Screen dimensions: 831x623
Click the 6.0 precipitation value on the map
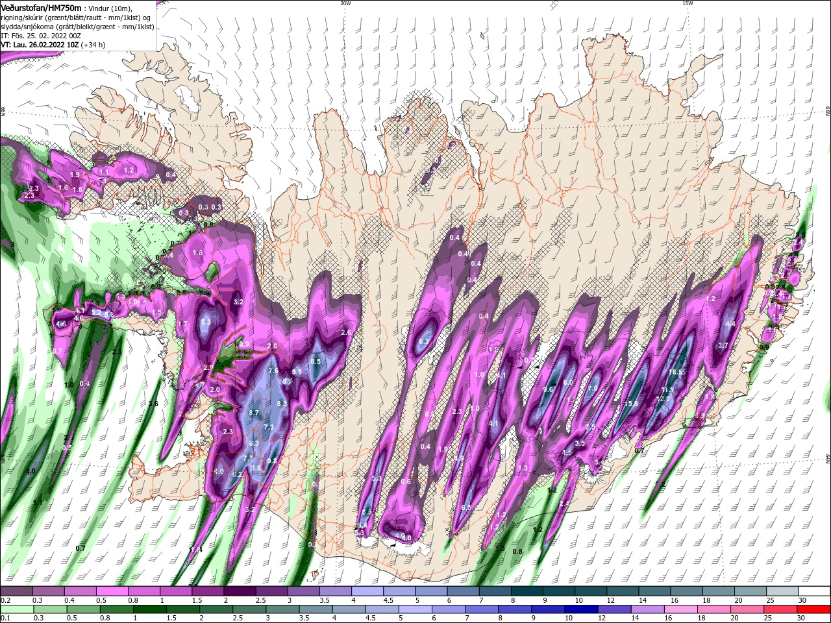coord(568,383)
